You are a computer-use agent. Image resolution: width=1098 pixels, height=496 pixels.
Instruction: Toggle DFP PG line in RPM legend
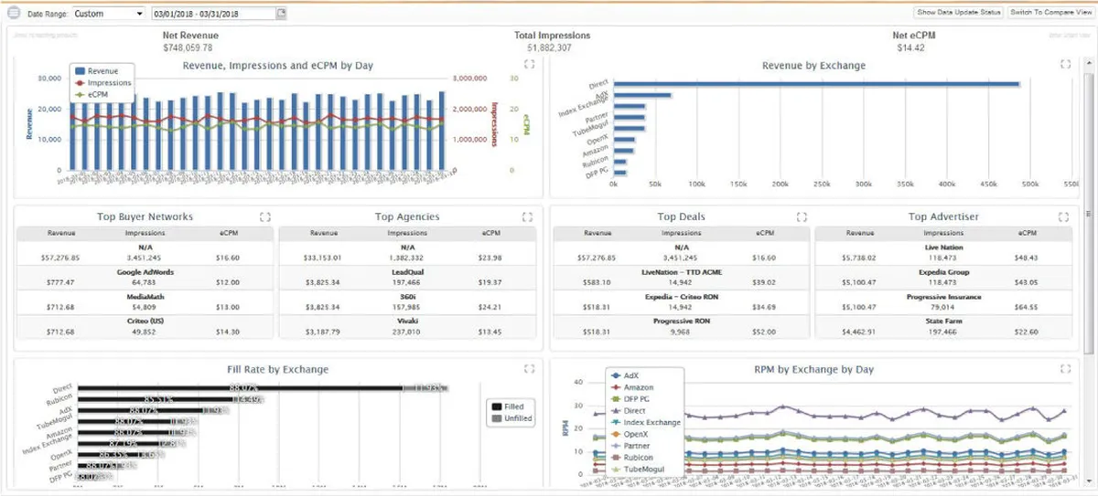(631, 399)
